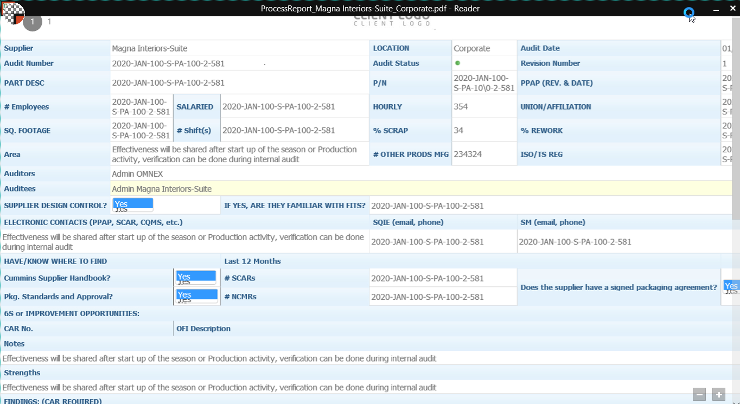The image size is (740, 404).
Task: Click the Location value Corporate
Action: coord(484,48)
